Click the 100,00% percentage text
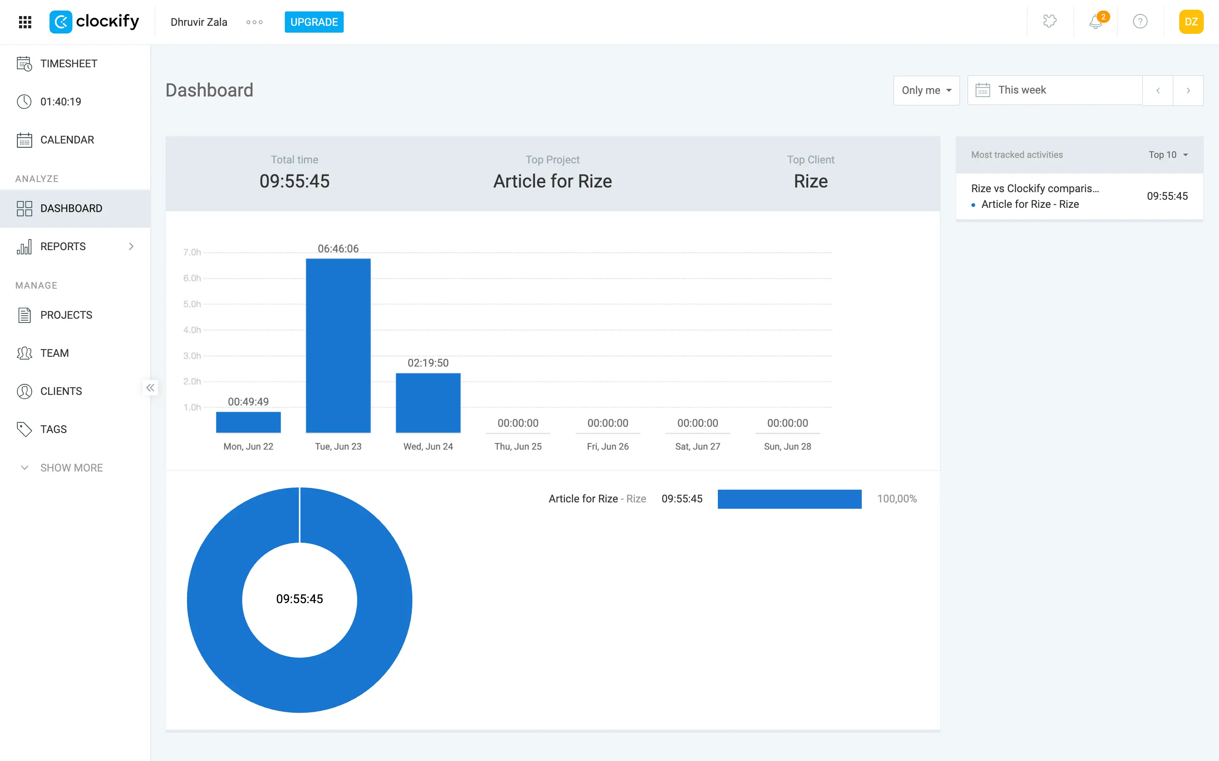 point(896,499)
